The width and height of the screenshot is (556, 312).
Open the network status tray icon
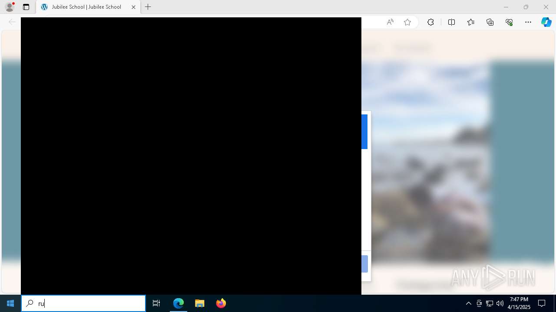(490, 303)
